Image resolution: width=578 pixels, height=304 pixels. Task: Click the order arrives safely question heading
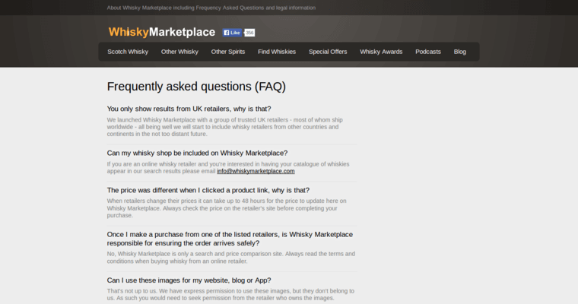coord(230,239)
